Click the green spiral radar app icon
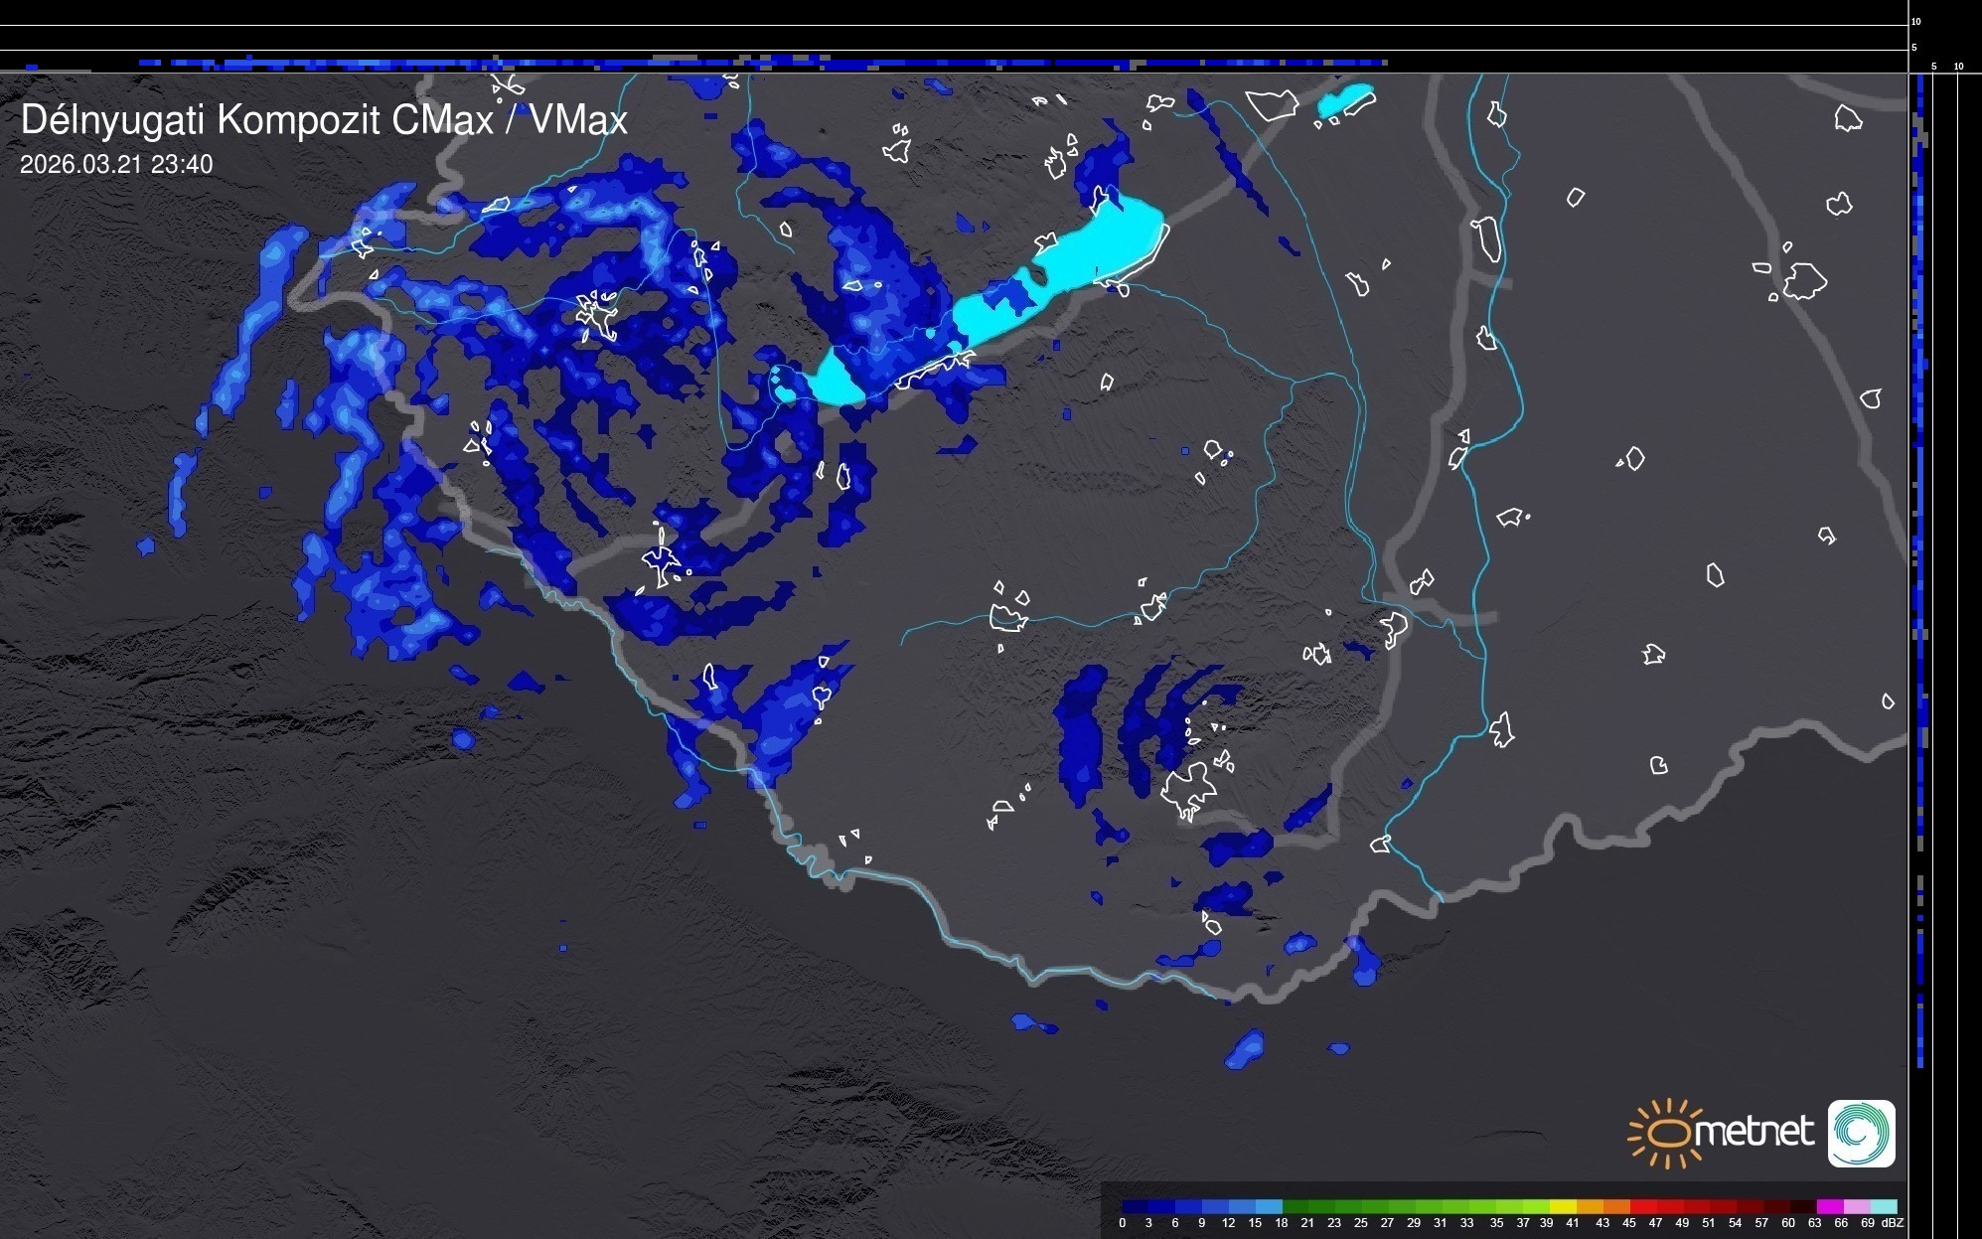 tap(1861, 1133)
